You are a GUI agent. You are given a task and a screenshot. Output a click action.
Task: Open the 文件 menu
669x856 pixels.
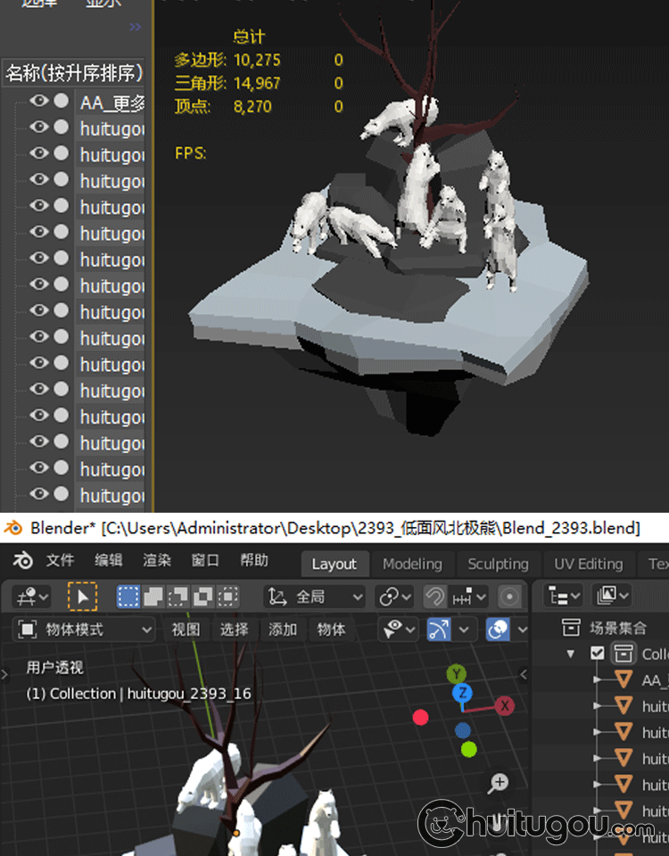[x=60, y=561]
